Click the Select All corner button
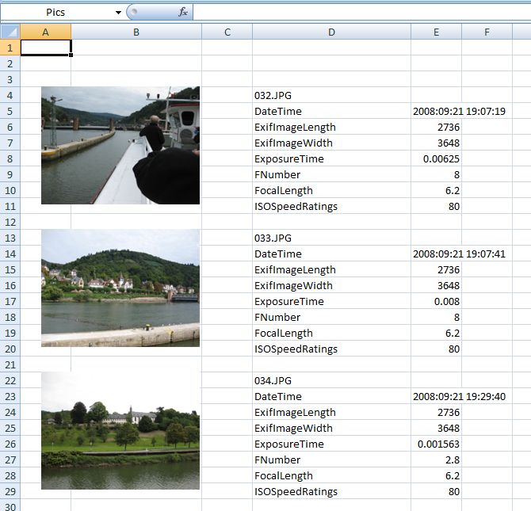The image size is (531, 511). (10, 32)
